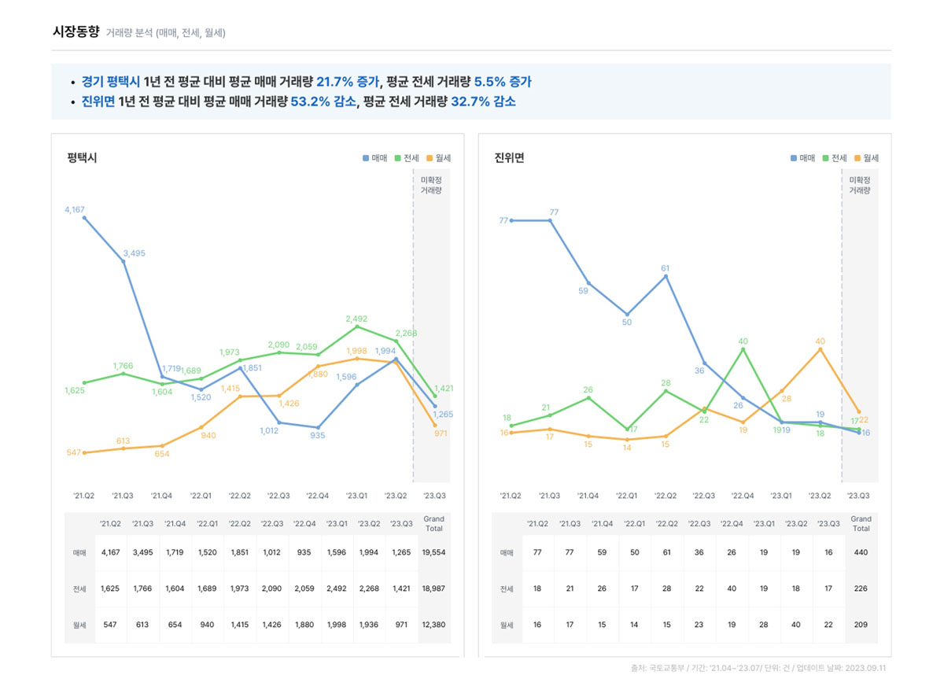Image resolution: width=944 pixels, height=675 pixels.
Task: Select the 4,167 매매 data point on 평택시 chart
Action: pyautogui.click(x=84, y=217)
